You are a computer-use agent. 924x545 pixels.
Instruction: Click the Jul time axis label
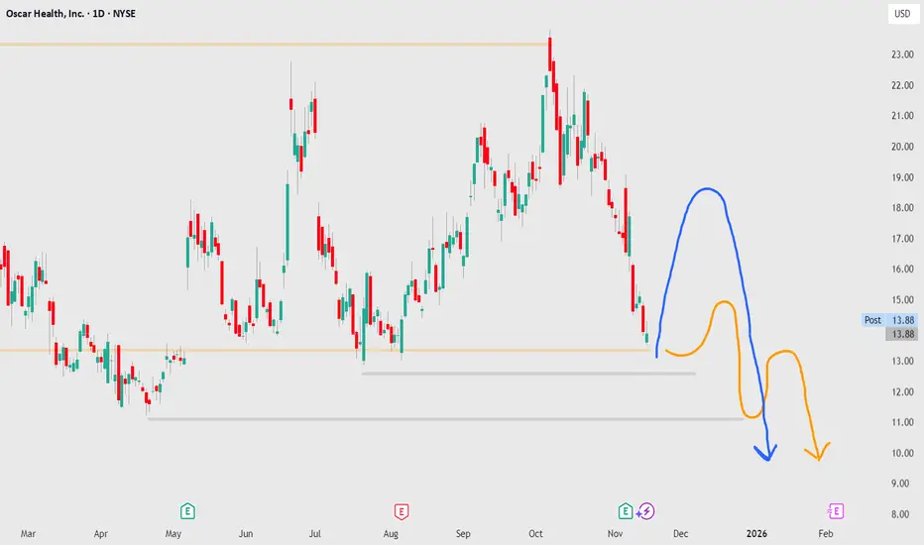click(315, 534)
